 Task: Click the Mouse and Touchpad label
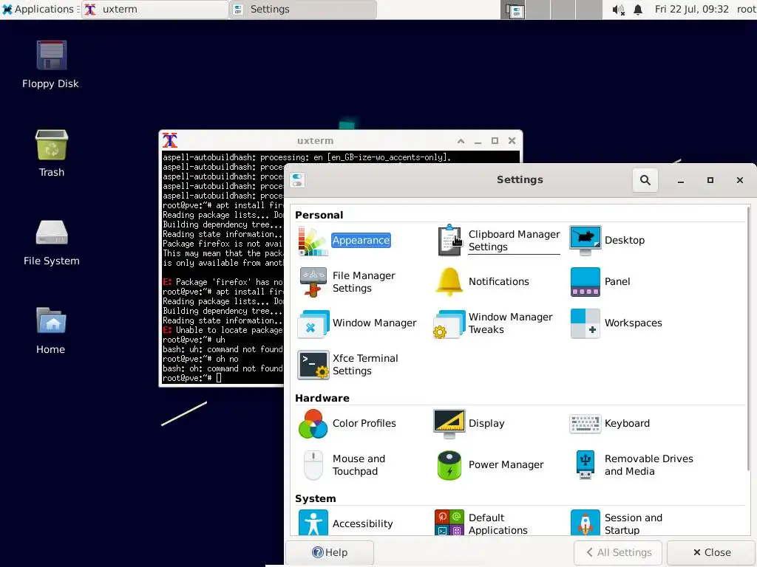359,465
